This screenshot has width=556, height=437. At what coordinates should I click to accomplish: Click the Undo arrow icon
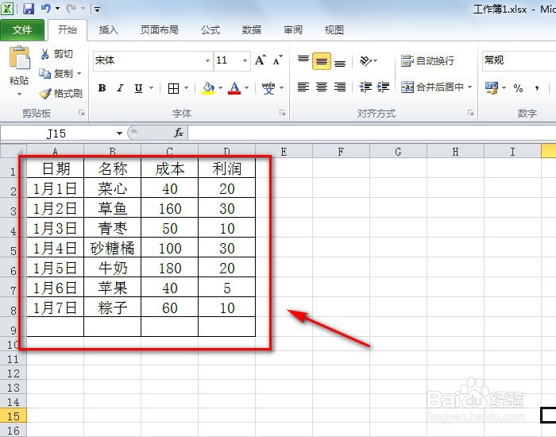[x=46, y=8]
